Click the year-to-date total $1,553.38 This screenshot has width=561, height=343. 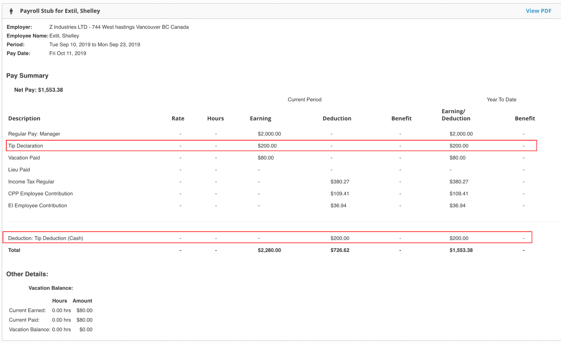461,250
